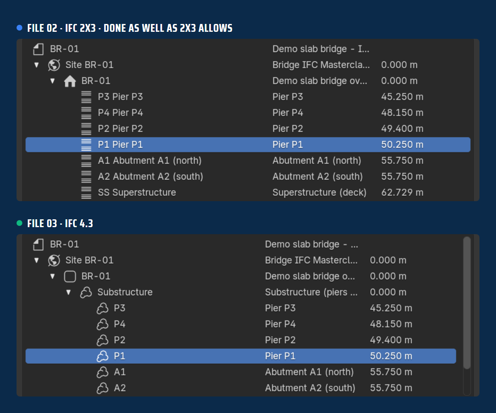The width and height of the screenshot is (496, 413).
Task: Click the Superstructure (deck) description text
Action: point(320,193)
